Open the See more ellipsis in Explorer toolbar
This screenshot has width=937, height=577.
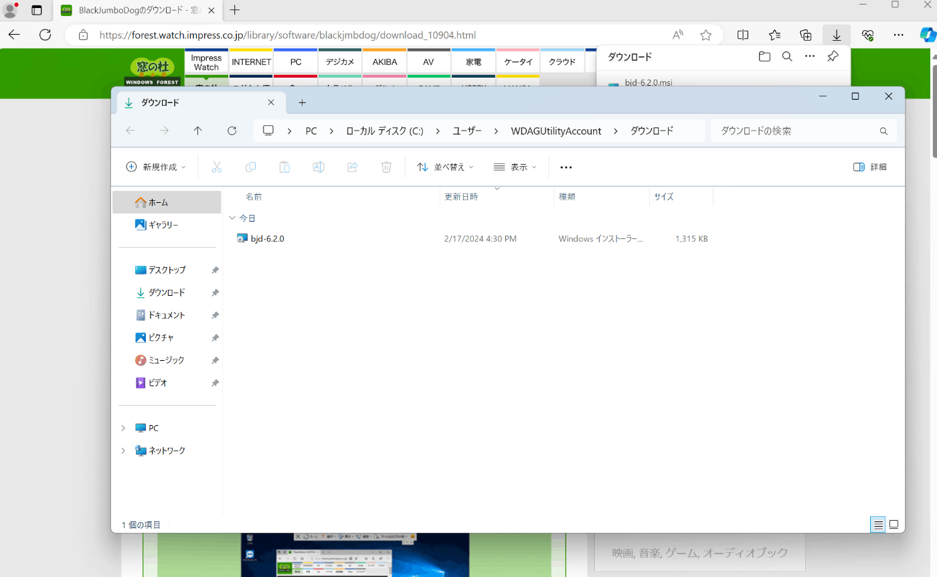[566, 167]
